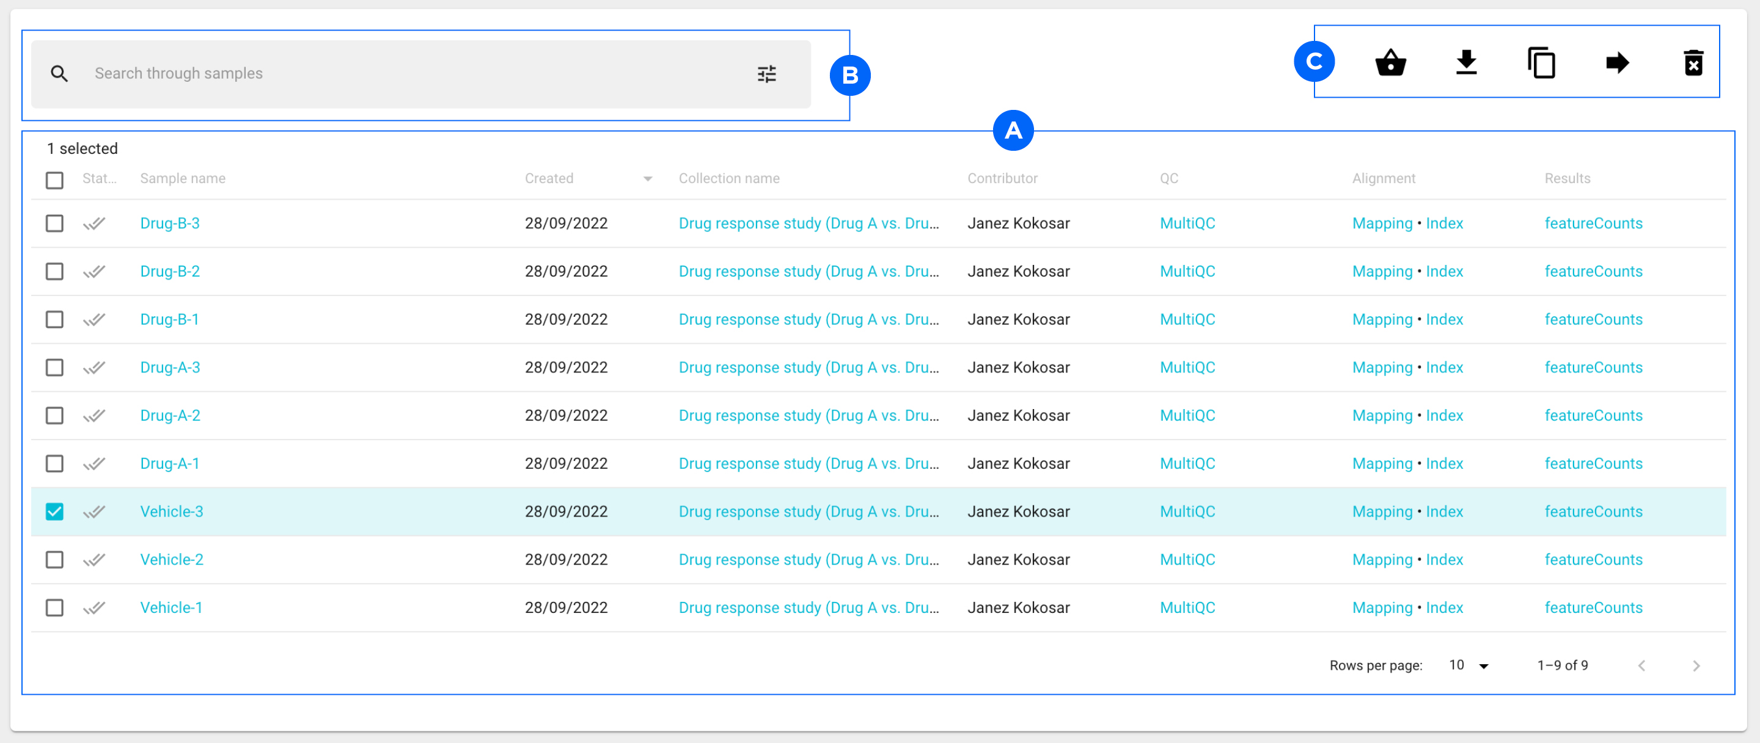Click the magnifier search icon
This screenshot has height=743, width=1760.
click(59, 74)
